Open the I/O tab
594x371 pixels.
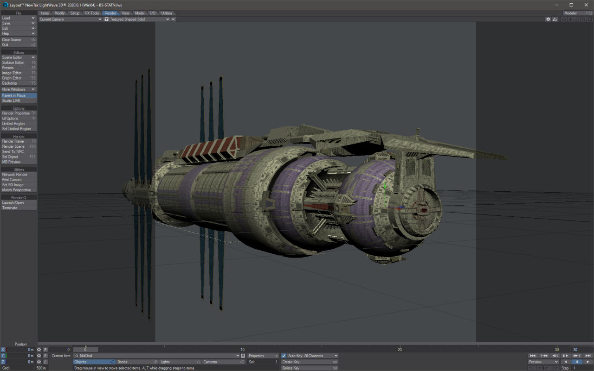point(152,13)
